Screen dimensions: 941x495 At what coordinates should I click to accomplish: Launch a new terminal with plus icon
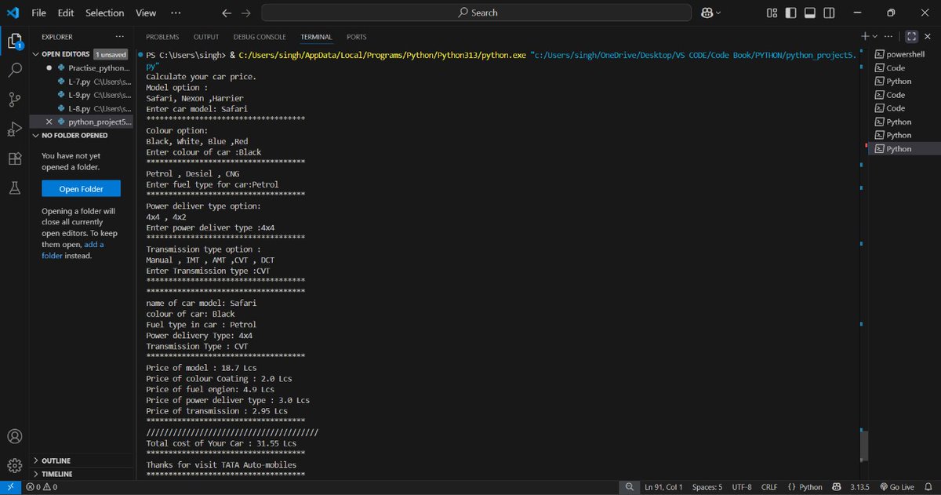coord(865,37)
